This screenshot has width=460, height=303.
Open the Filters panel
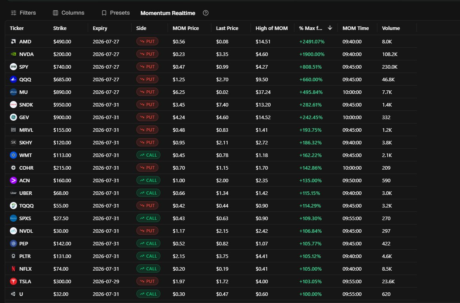[x=23, y=13]
